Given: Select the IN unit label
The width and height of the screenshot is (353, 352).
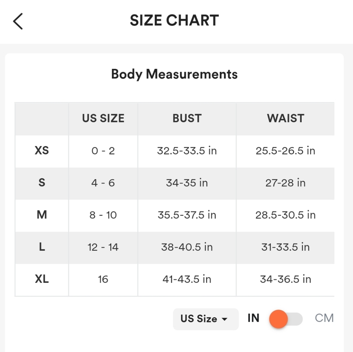Looking at the screenshot, I should tap(253, 318).
